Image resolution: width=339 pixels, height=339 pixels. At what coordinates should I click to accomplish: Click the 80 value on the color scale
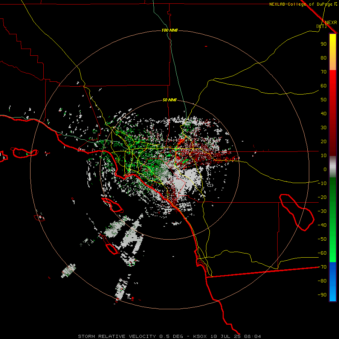(324, 58)
